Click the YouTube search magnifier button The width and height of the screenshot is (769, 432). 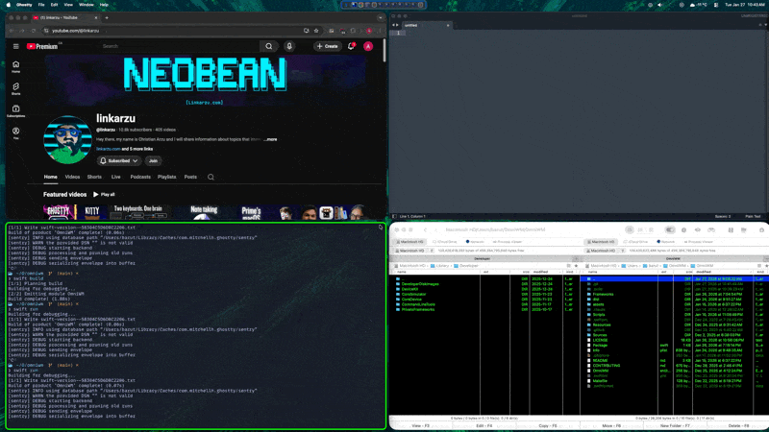(x=269, y=46)
